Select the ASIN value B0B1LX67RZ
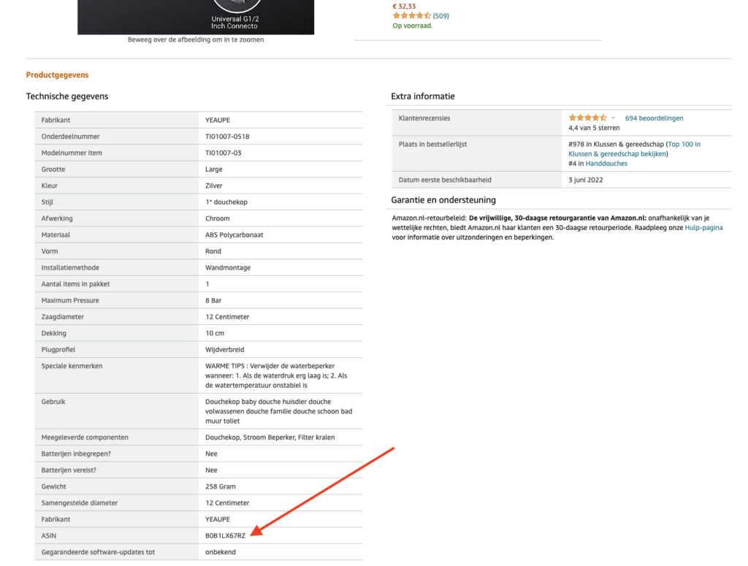 click(225, 536)
